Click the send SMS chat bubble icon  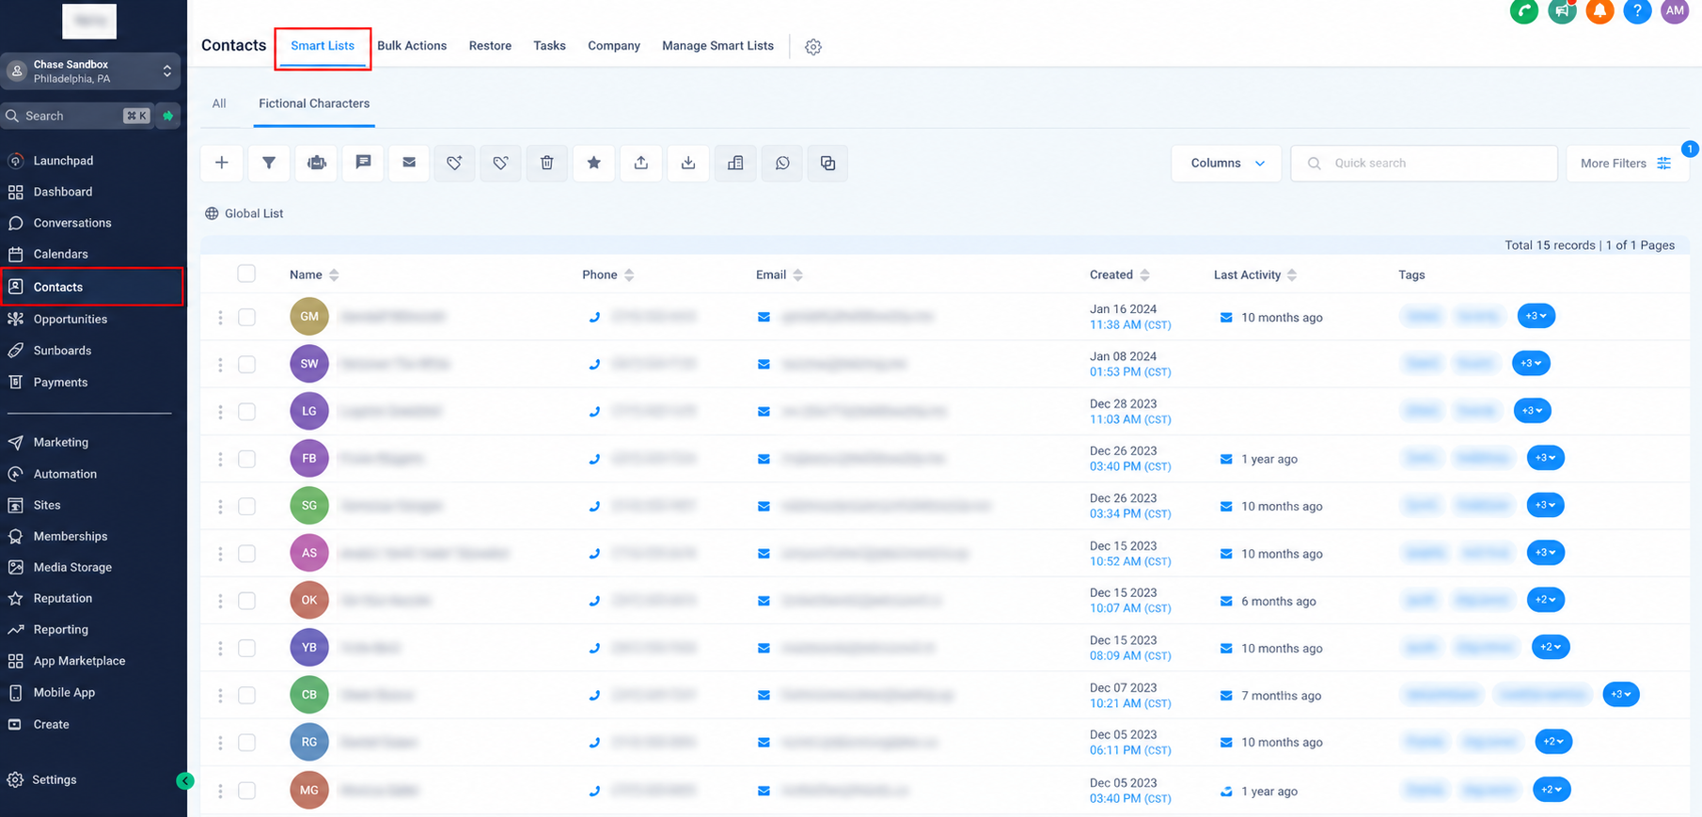coord(363,163)
